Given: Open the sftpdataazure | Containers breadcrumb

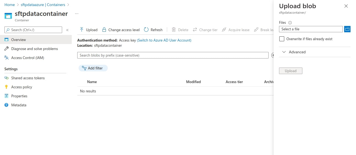Looking at the screenshot, I should click(43, 5).
